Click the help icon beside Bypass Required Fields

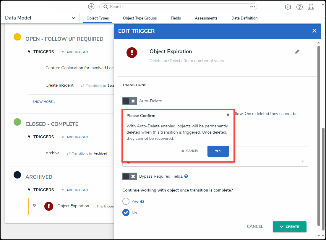click(x=186, y=176)
